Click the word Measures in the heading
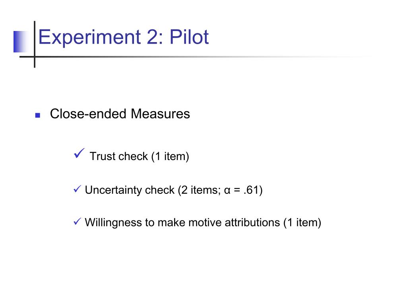This screenshot has width=407, height=305. tap(161, 114)
